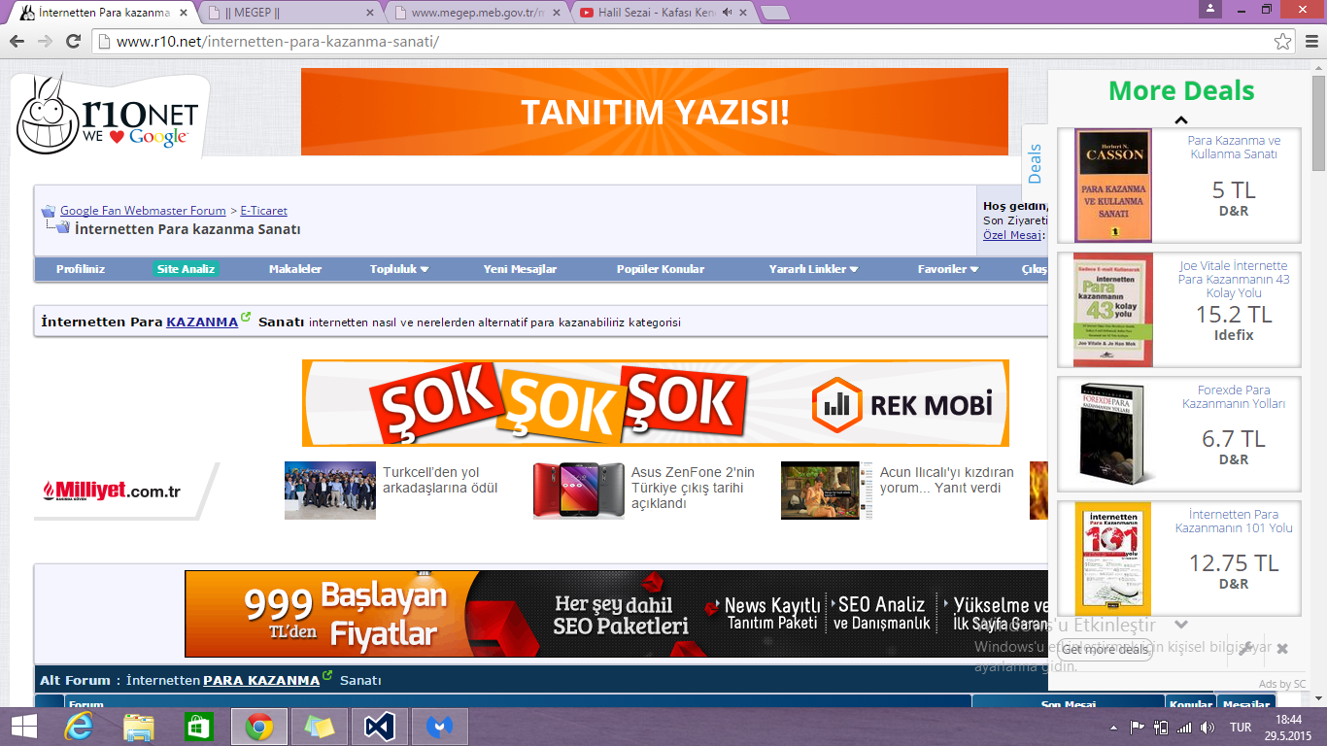Open the Özel Mesaj link

click(1012, 235)
